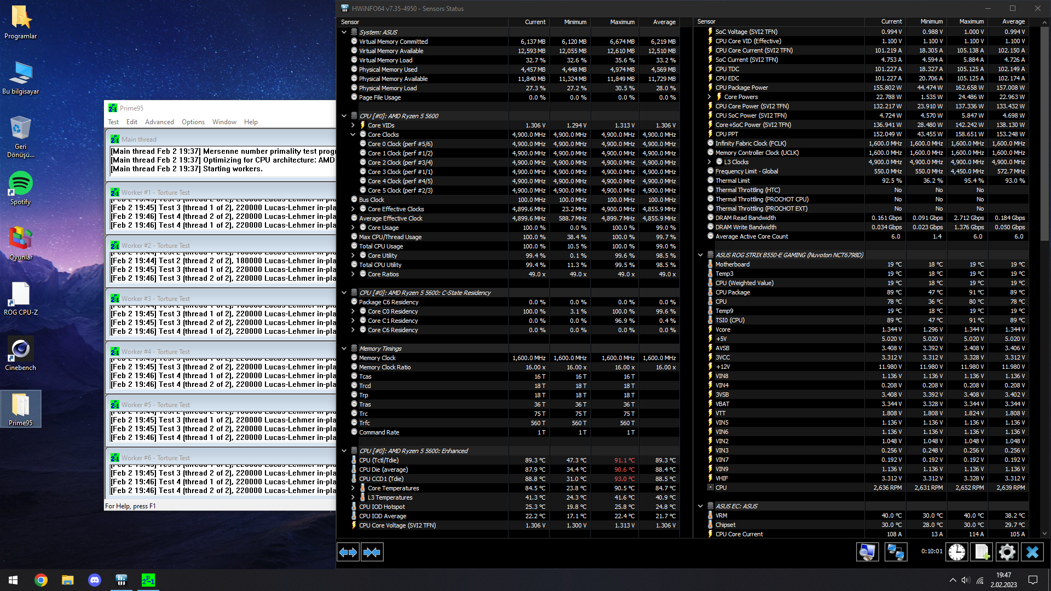Collapse the Memory Timings group

click(x=344, y=349)
